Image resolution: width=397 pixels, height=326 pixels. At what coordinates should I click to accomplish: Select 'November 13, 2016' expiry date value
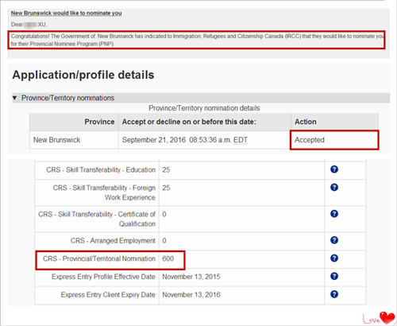coord(191,294)
